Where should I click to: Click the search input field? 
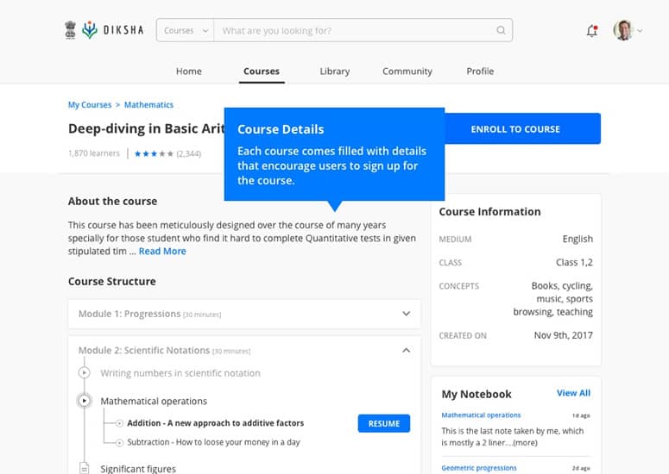[x=354, y=31]
